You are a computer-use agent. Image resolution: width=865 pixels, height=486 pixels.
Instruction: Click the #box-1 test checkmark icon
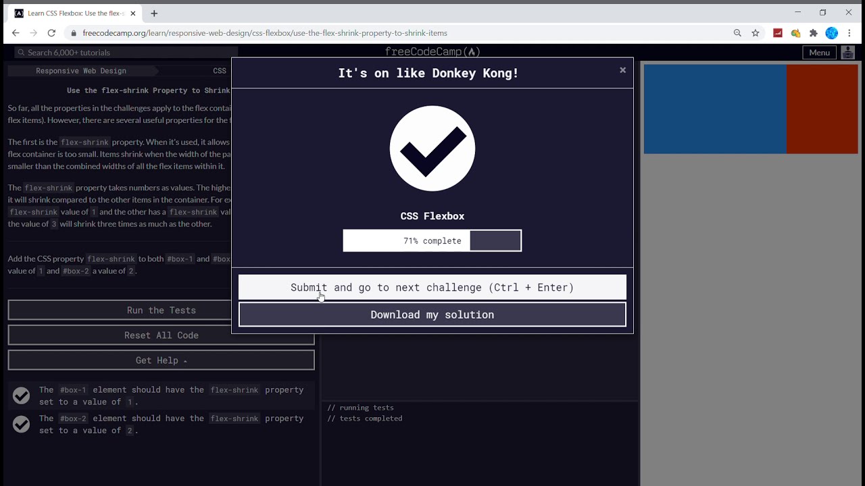(x=22, y=396)
